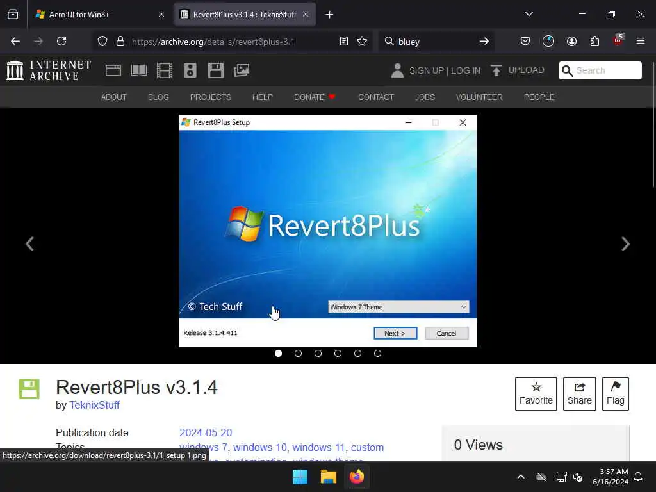Open the VOLUNTEER menu item

pyautogui.click(x=479, y=97)
